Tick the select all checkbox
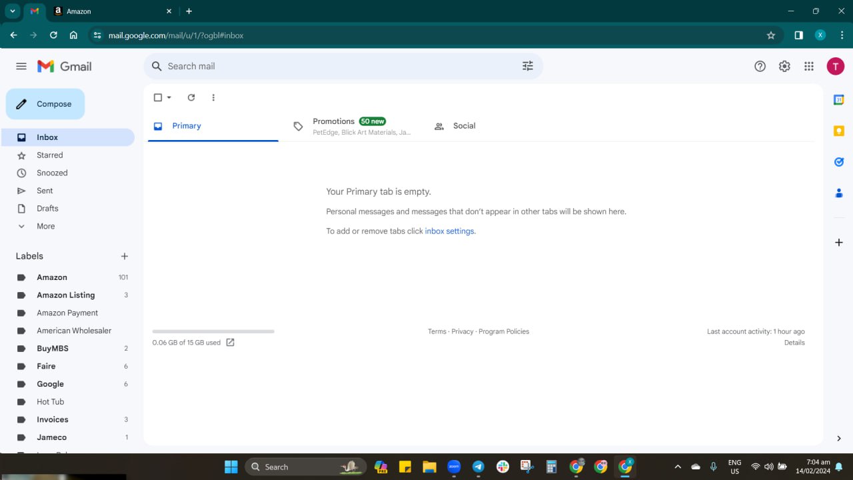The height and width of the screenshot is (480, 853). coord(158,97)
